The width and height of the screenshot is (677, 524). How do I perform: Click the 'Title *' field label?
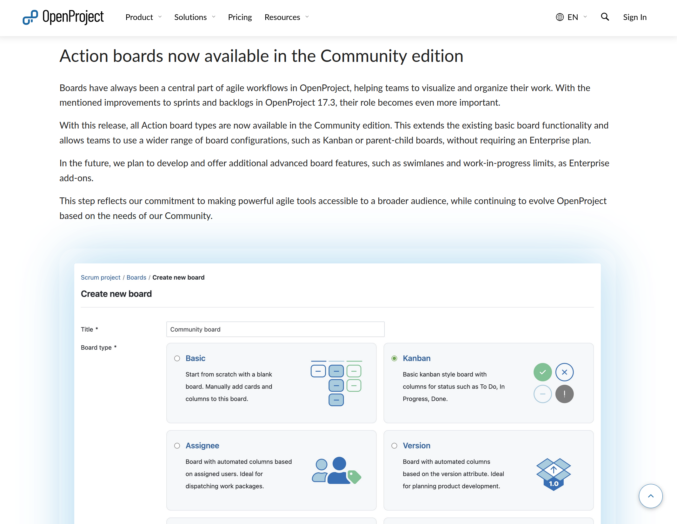90,329
